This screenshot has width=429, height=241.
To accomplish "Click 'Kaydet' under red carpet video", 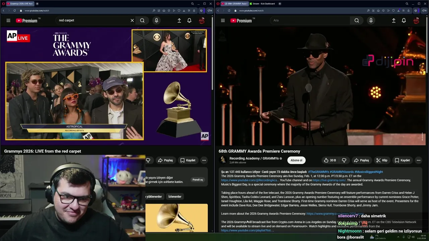I will [x=188, y=160].
